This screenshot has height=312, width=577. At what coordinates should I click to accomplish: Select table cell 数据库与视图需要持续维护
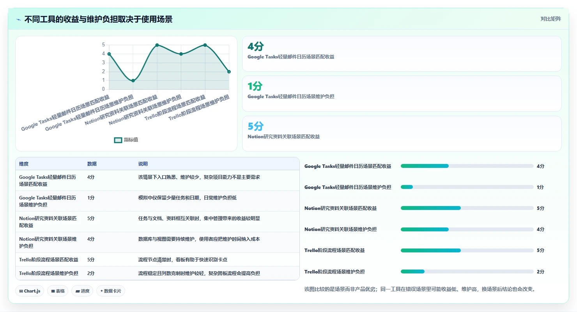(x=199, y=239)
